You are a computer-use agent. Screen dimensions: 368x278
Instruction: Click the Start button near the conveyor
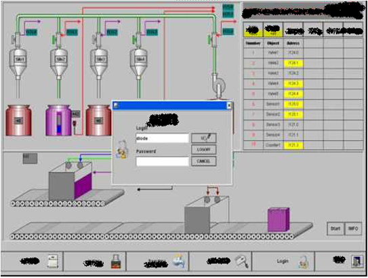335,229
